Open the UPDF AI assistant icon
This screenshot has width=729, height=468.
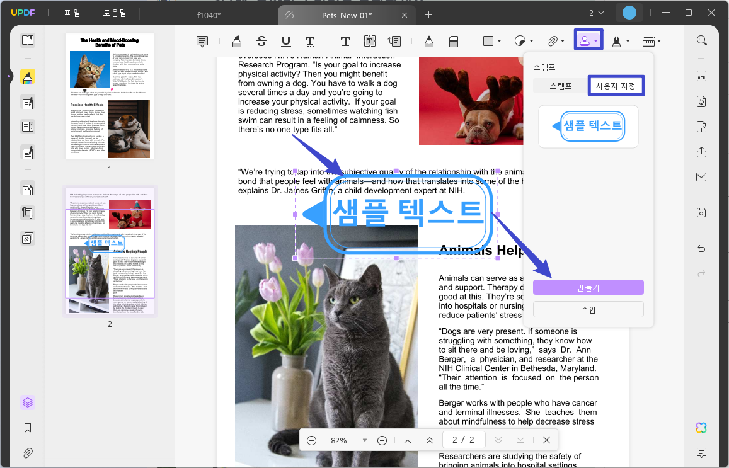pos(701,428)
